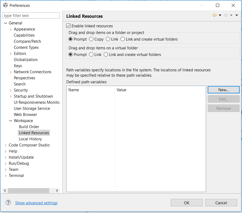Click the right scroll arrow below the tree
The height and width of the screenshot is (213, 242).
pos(57,190)
